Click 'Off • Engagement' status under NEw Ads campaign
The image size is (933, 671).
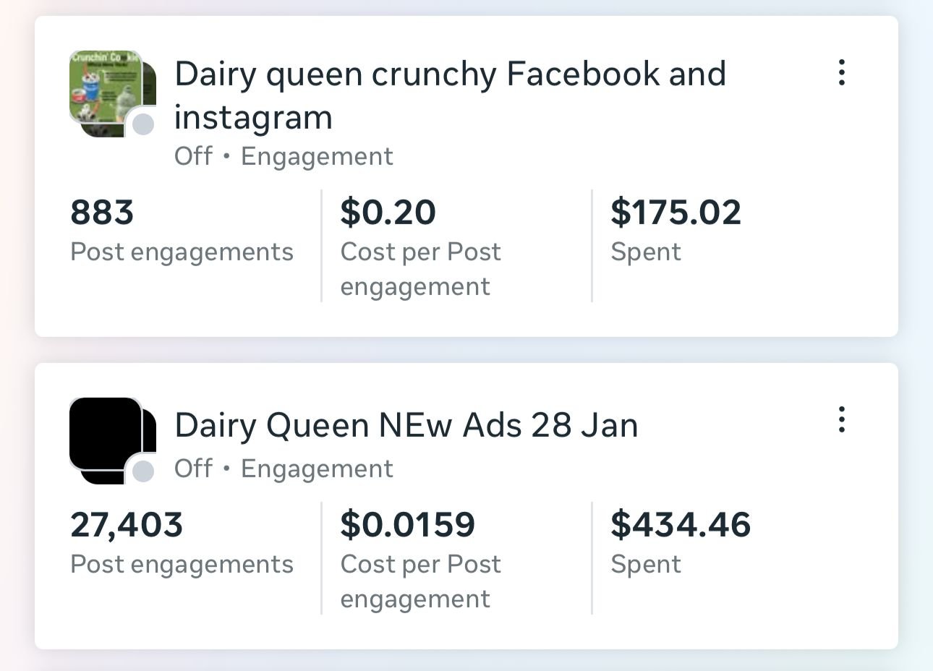tap(284, 469)
